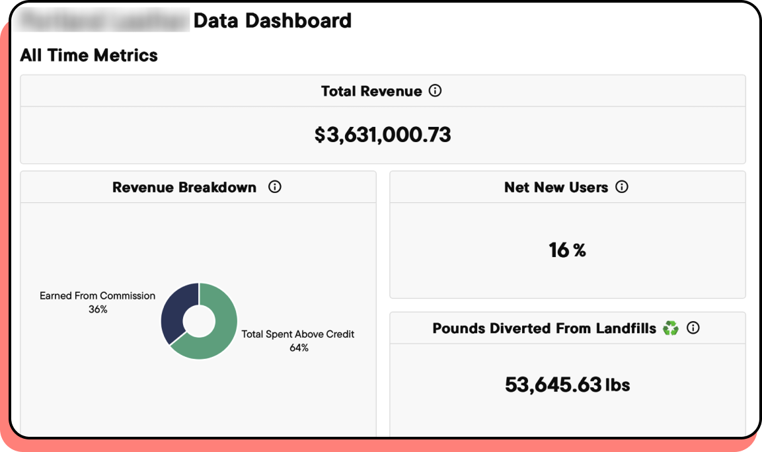Click the Total Revenue heading
Screen dimensions: 762x452
pos(371,91)
